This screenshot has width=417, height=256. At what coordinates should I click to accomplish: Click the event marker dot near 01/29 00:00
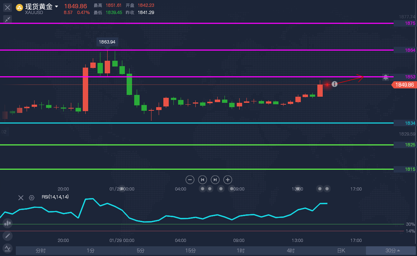tap(122, 189)
